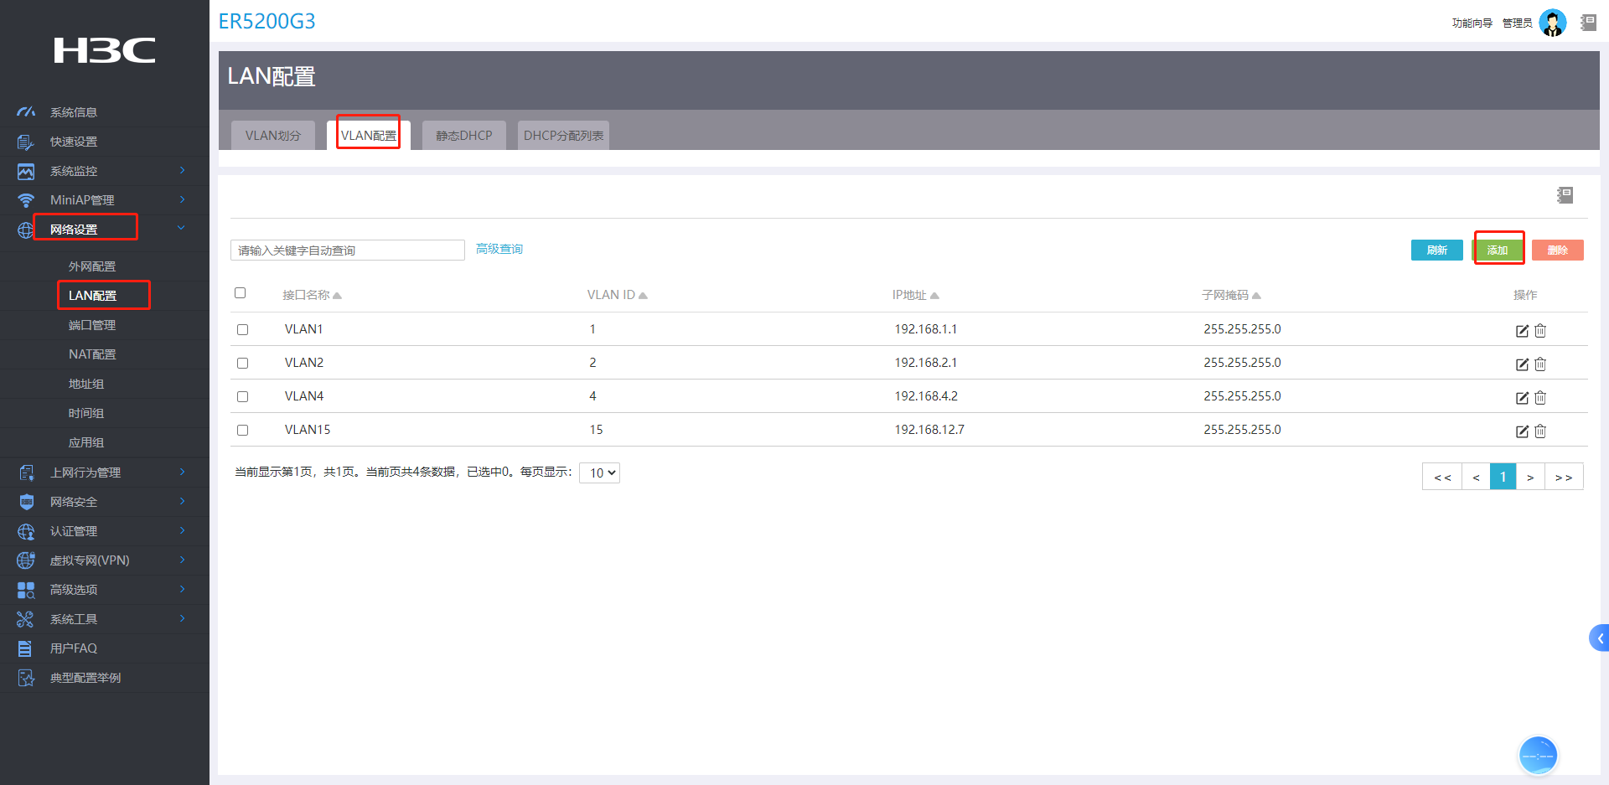The width and height of the screenshot is (1609, 785).
Task: Select page 1 in pagination
Action: [1503, 477]
